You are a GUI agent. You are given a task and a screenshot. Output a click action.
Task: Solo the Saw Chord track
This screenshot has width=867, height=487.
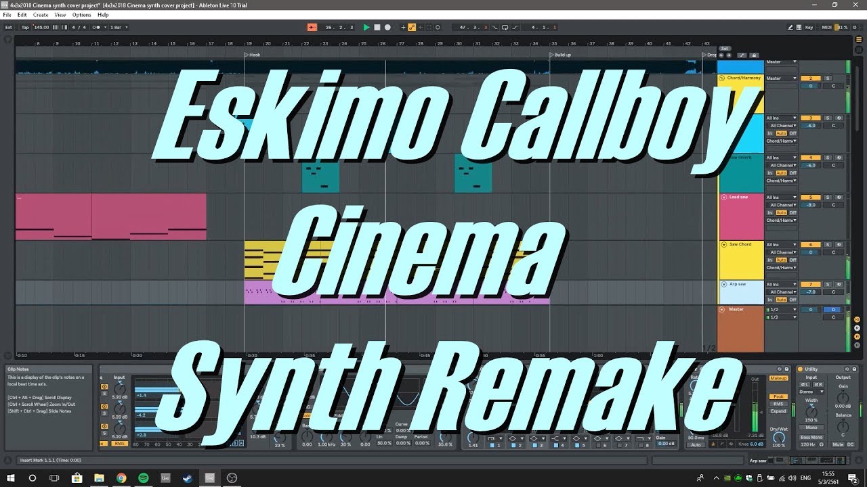pyautogui.click(x=828, y=245)
